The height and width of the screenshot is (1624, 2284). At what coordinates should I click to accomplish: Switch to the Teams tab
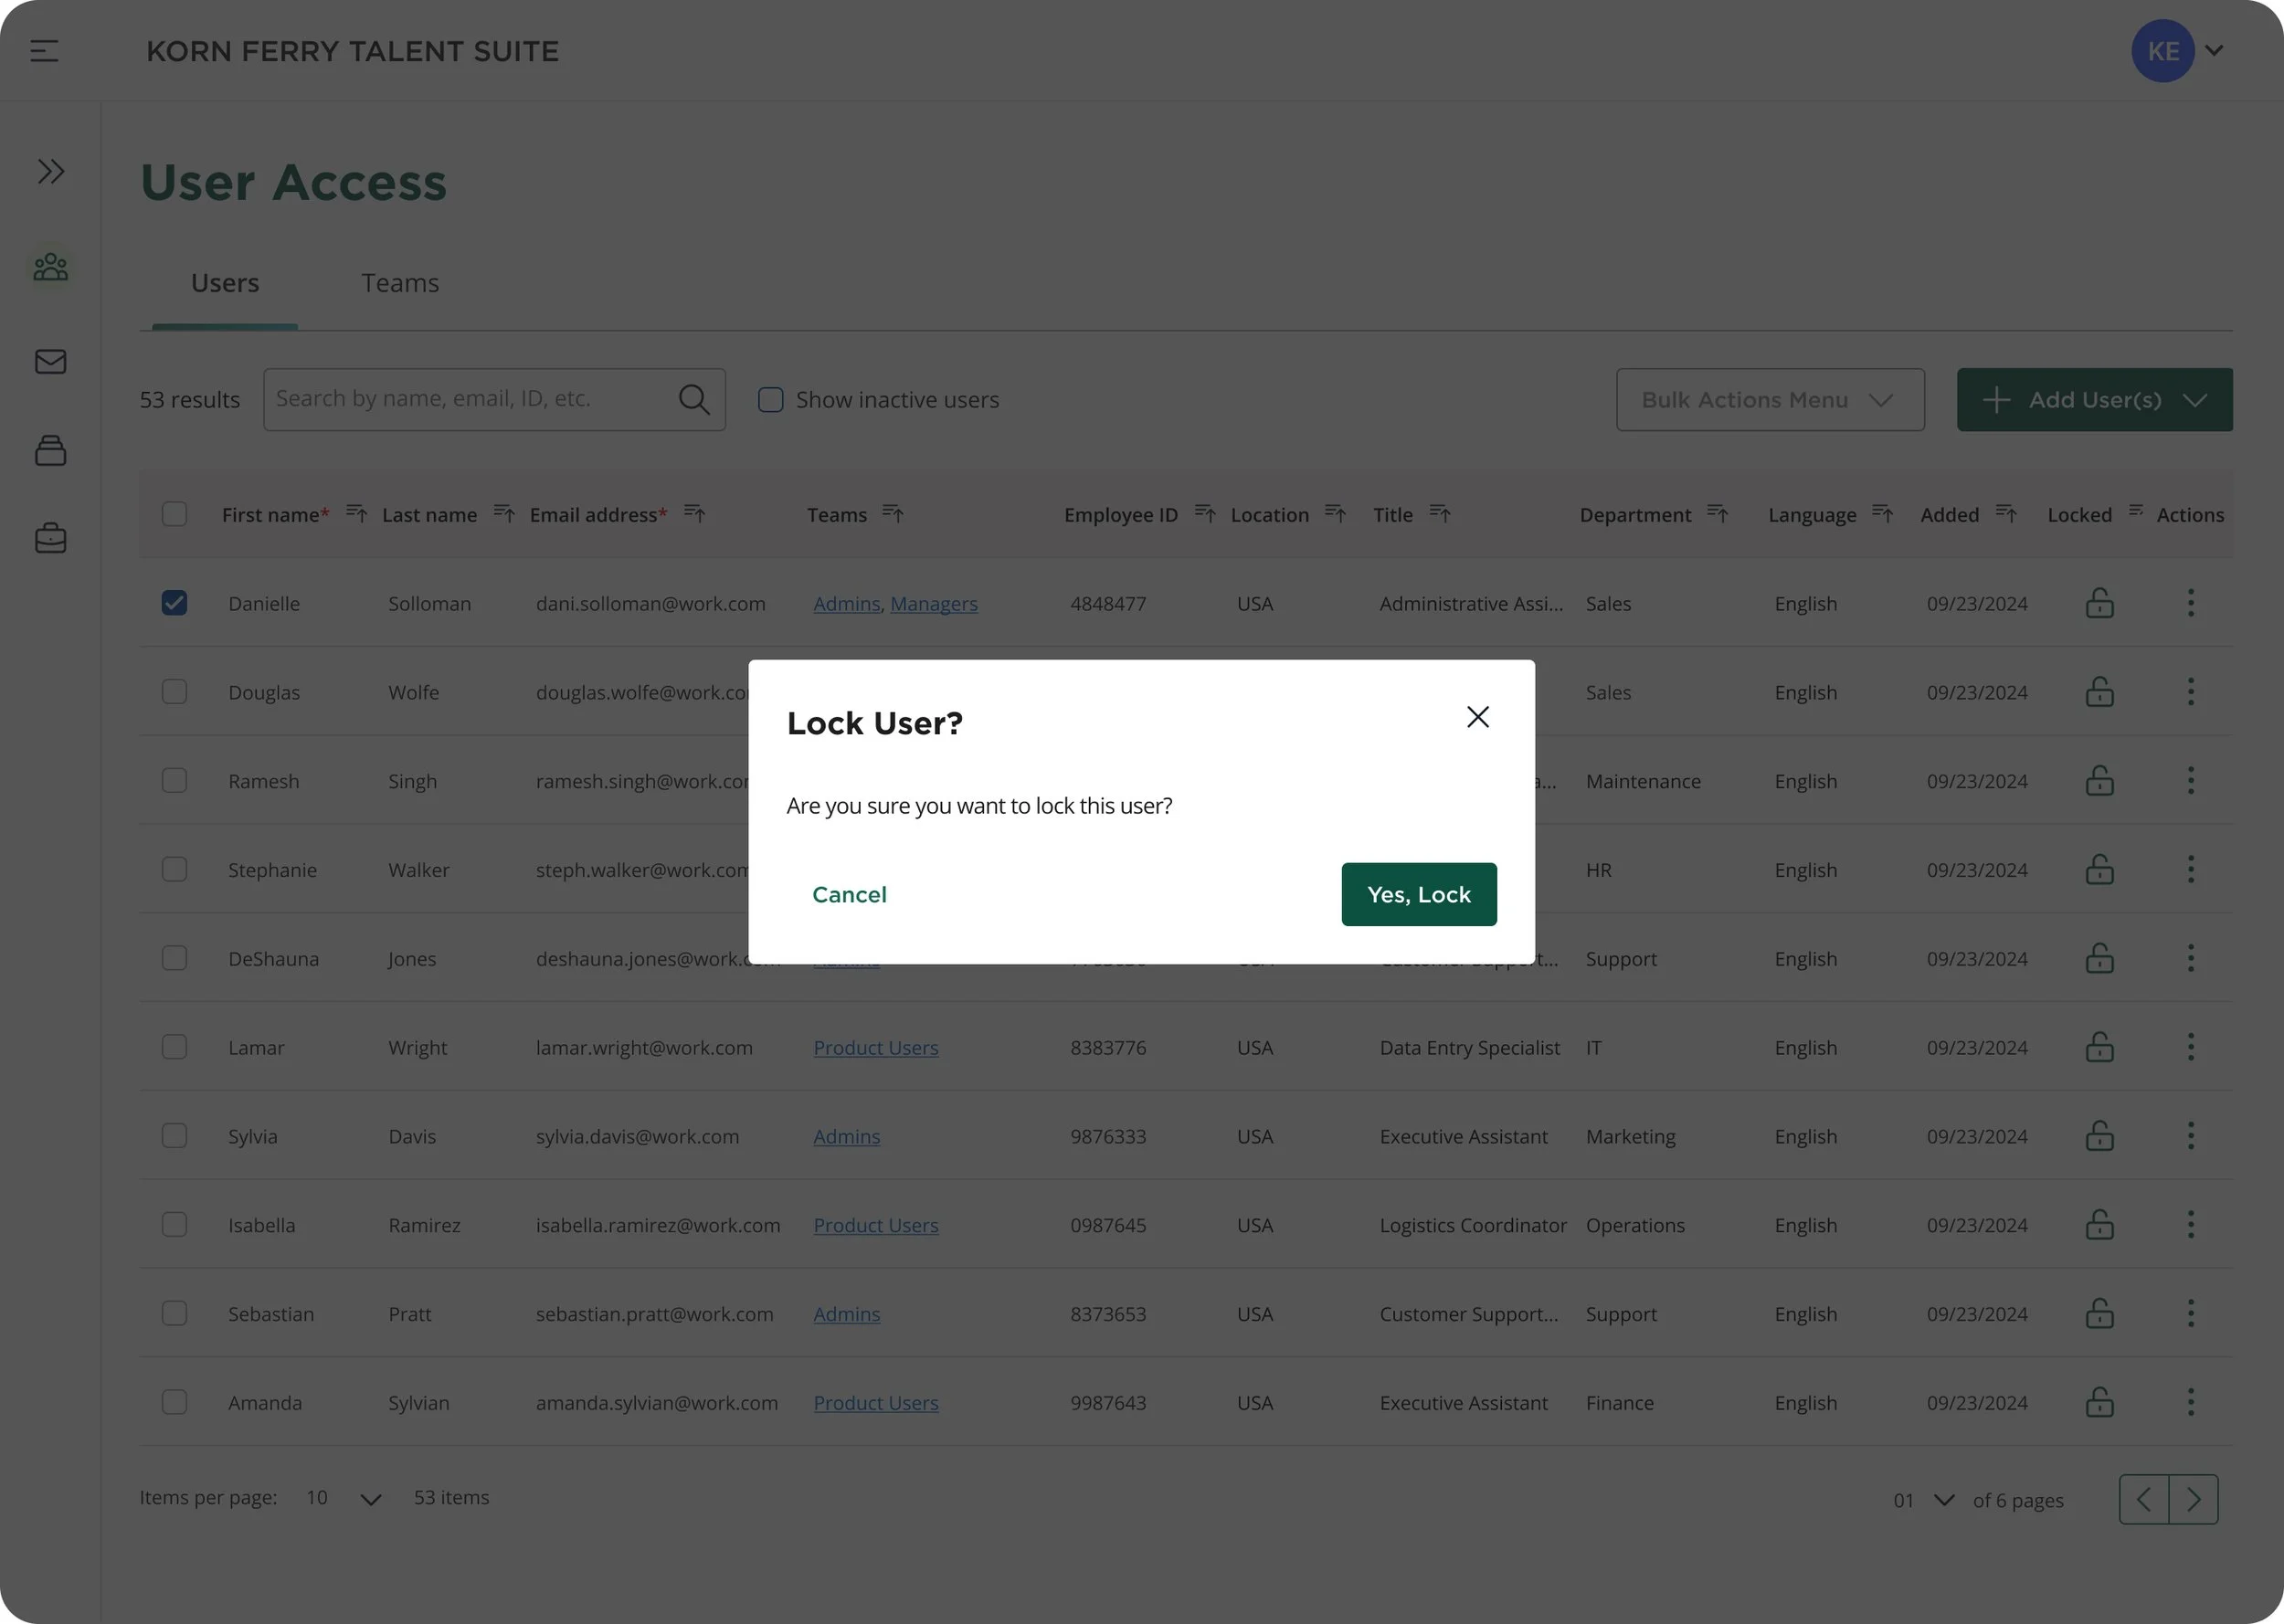400,284
